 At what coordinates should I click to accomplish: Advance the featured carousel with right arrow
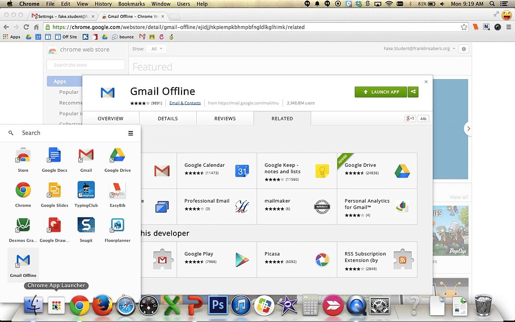[x=469, y=129]
